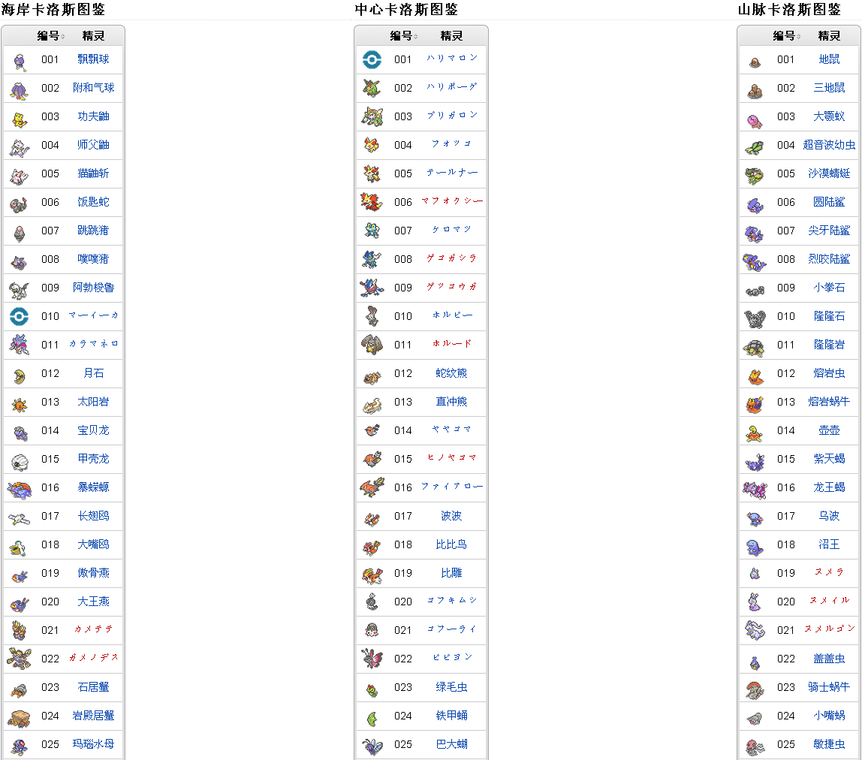Click the 绿毛虫 sprite icon
This screenshot has width=862, height=760.
[372, 687]
